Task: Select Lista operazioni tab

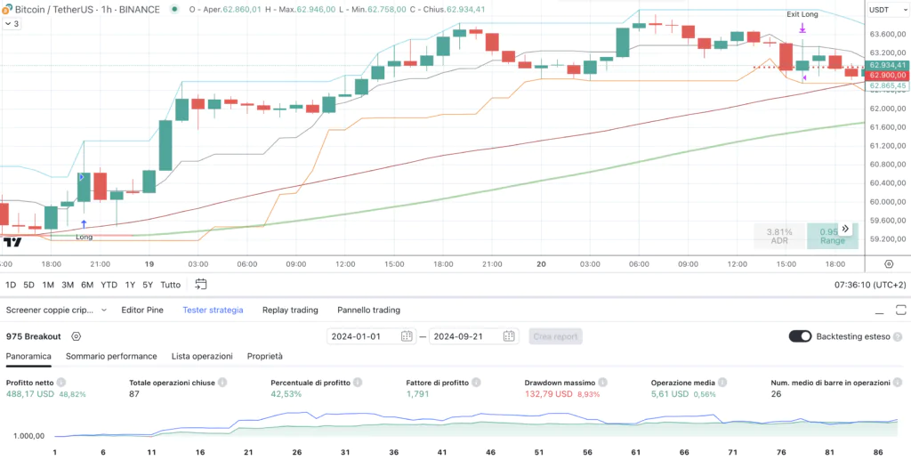Action: [x=202, y=356]
